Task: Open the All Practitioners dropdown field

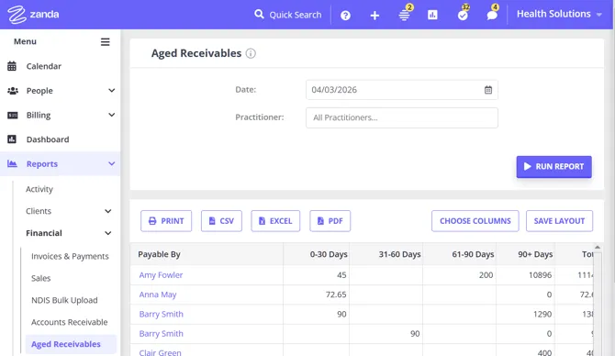Action: (x=402, y=117)
